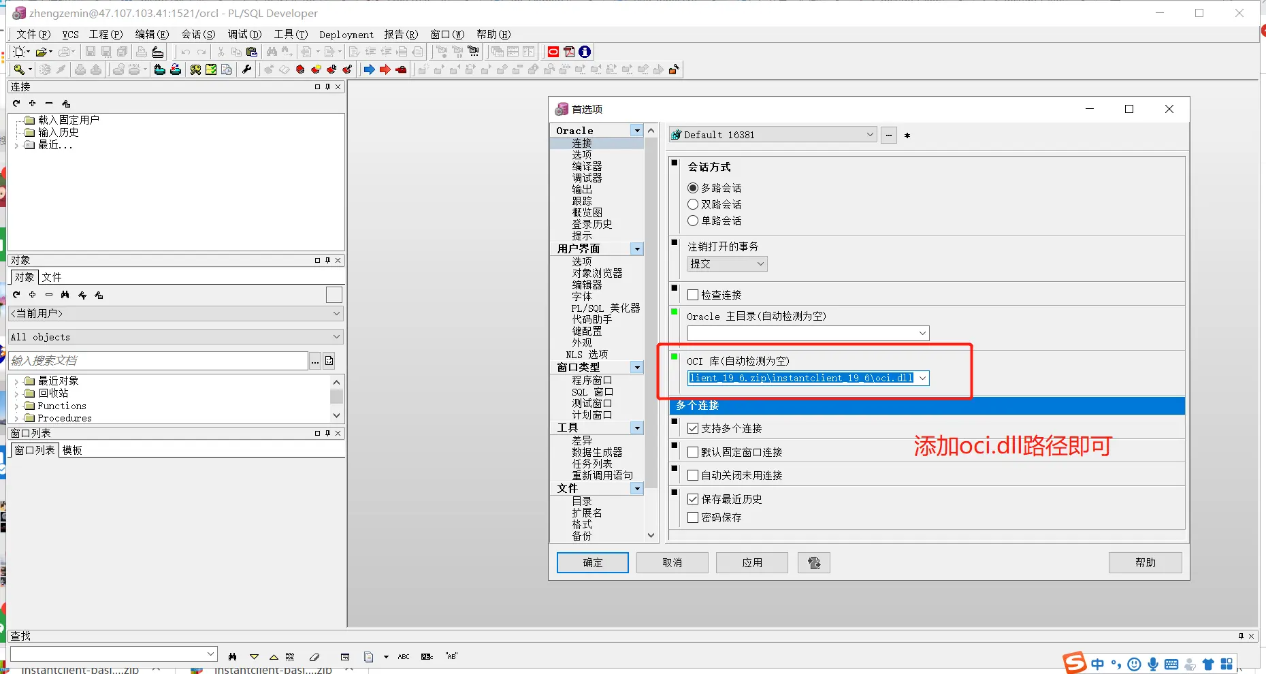Enable the 密码保存 checkbox

[x=693, y=517]
